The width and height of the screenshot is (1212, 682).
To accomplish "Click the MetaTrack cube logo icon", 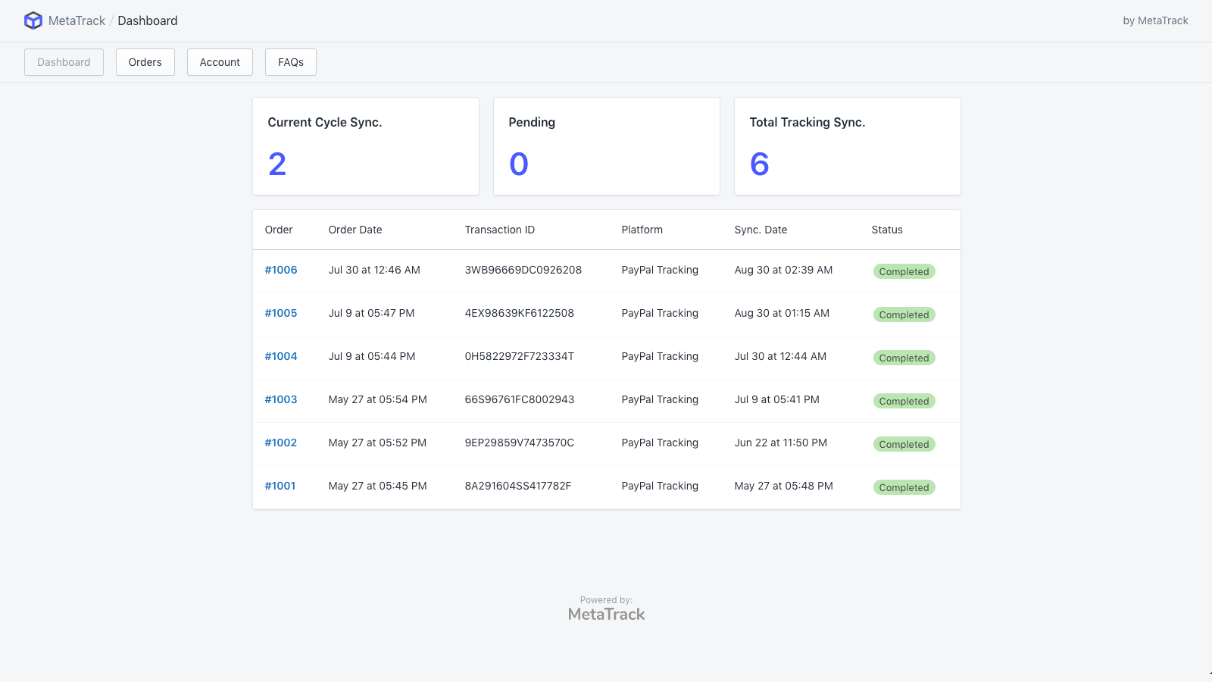I will coord(33,20).
